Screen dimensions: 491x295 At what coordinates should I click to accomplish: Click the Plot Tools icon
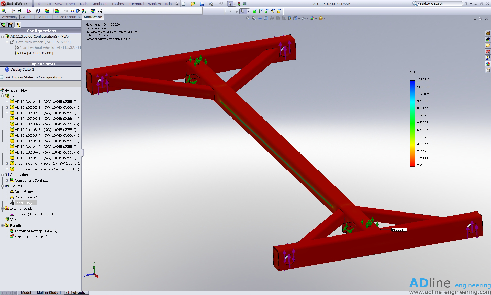(84, 11)
